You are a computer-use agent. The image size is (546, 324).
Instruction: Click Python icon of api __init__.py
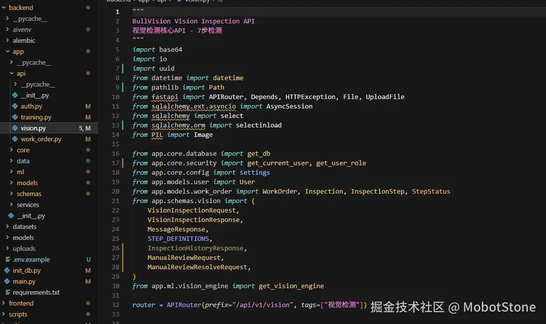(15, 95)
